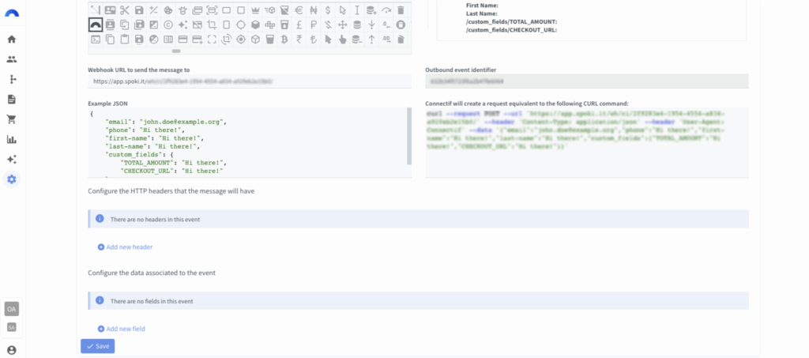This screenshot has height=358, width=809.
Task: Select the scissors cut icon
Action: (x=125, y=10)
